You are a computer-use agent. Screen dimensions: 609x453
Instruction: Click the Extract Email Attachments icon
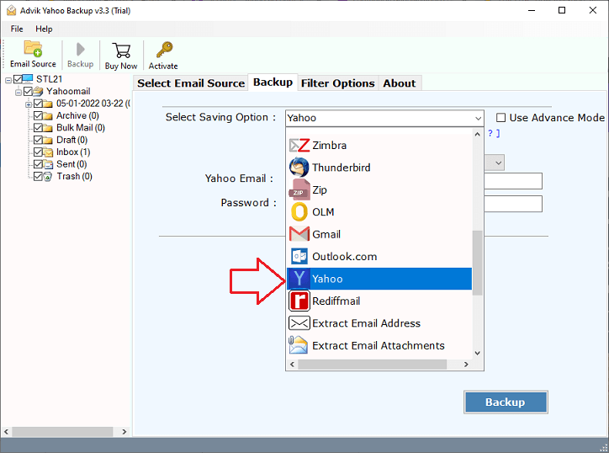pyautogui.click(x=299, y=345)
